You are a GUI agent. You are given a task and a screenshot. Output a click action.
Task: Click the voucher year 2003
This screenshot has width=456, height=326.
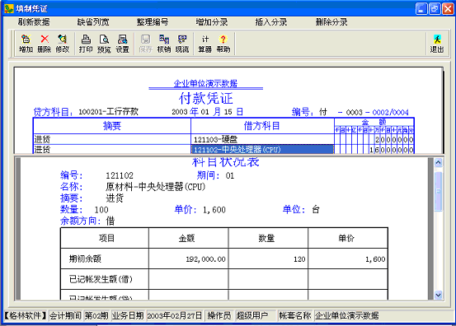click(x=180, y=112)
